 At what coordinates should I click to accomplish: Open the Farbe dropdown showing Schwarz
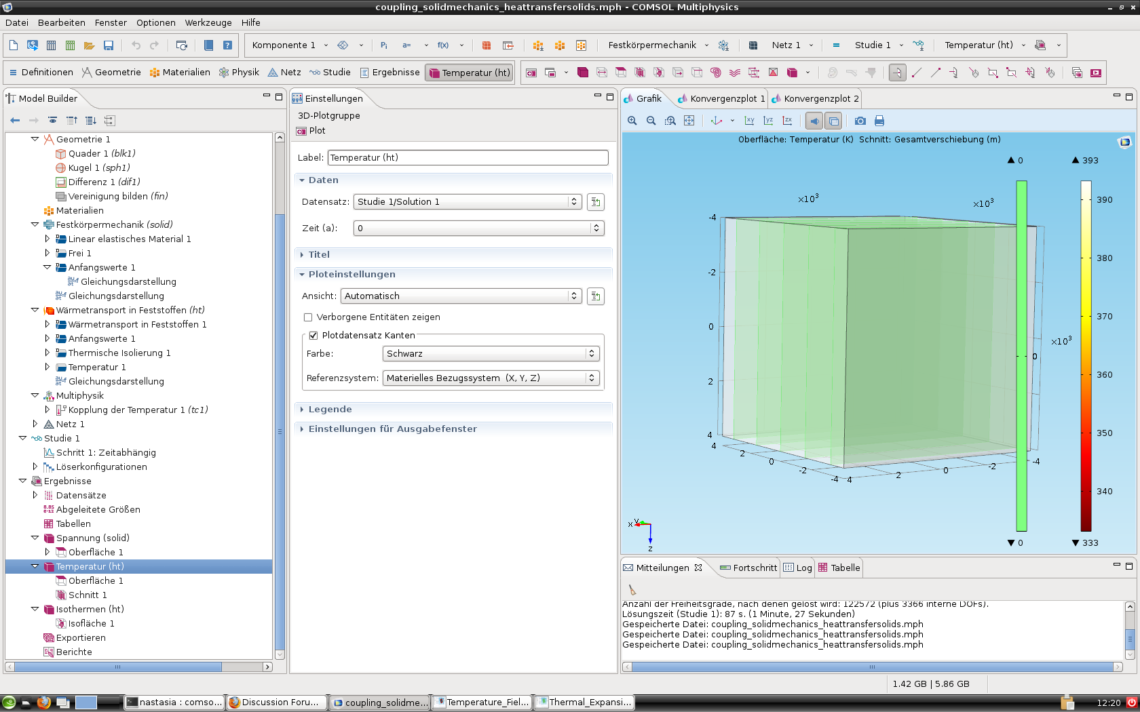(x=491, y=354)
